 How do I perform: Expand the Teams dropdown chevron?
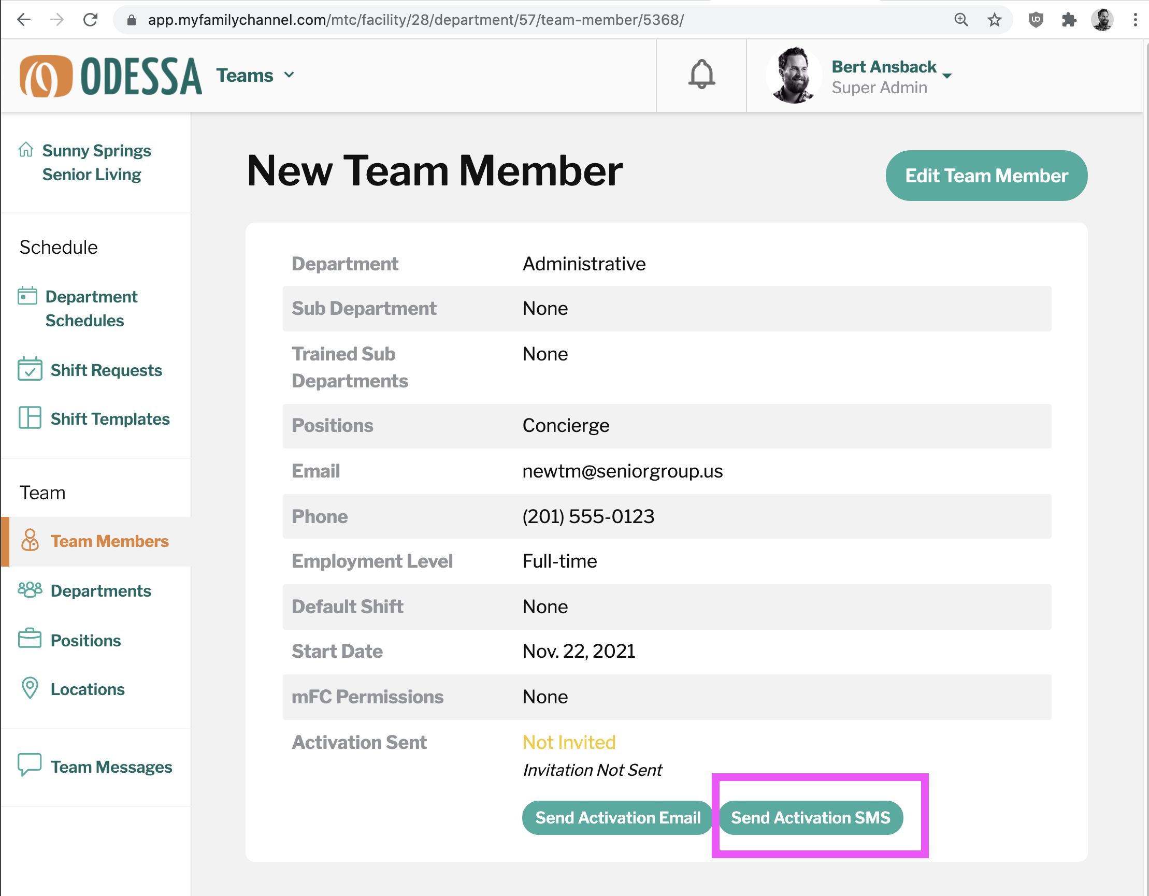click(x=289, y=75)
